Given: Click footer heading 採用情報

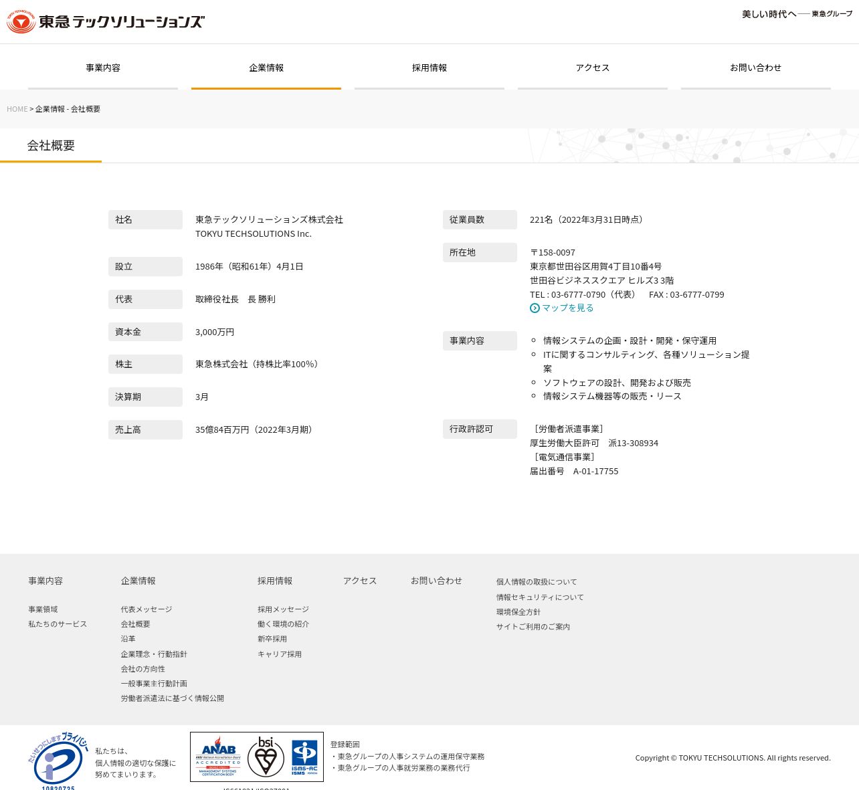Looking at the screenshot, I should pyautogui.click(x=275, y=581).
